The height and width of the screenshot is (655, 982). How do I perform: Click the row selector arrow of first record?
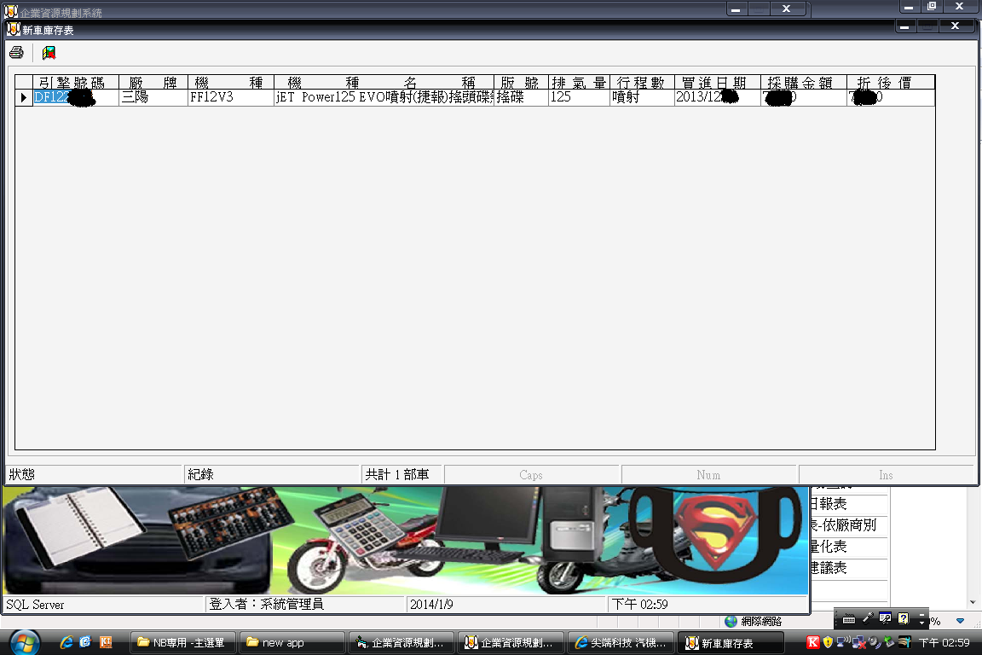click(24, 98)
